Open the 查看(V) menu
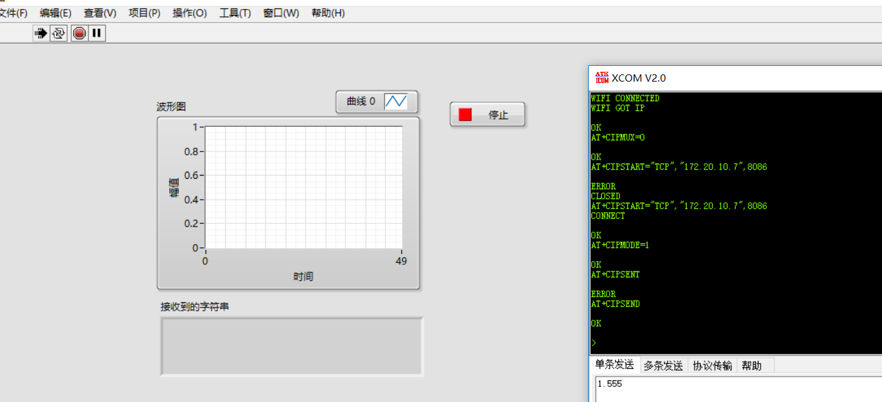The width and height of the screenshot is (882, 402). 100,13
